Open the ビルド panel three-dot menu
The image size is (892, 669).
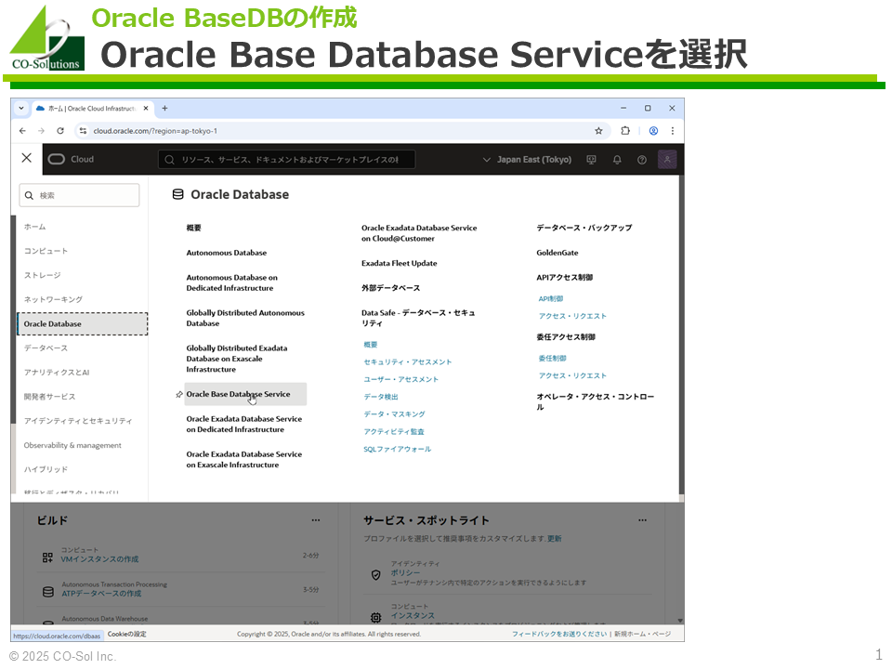316,520
